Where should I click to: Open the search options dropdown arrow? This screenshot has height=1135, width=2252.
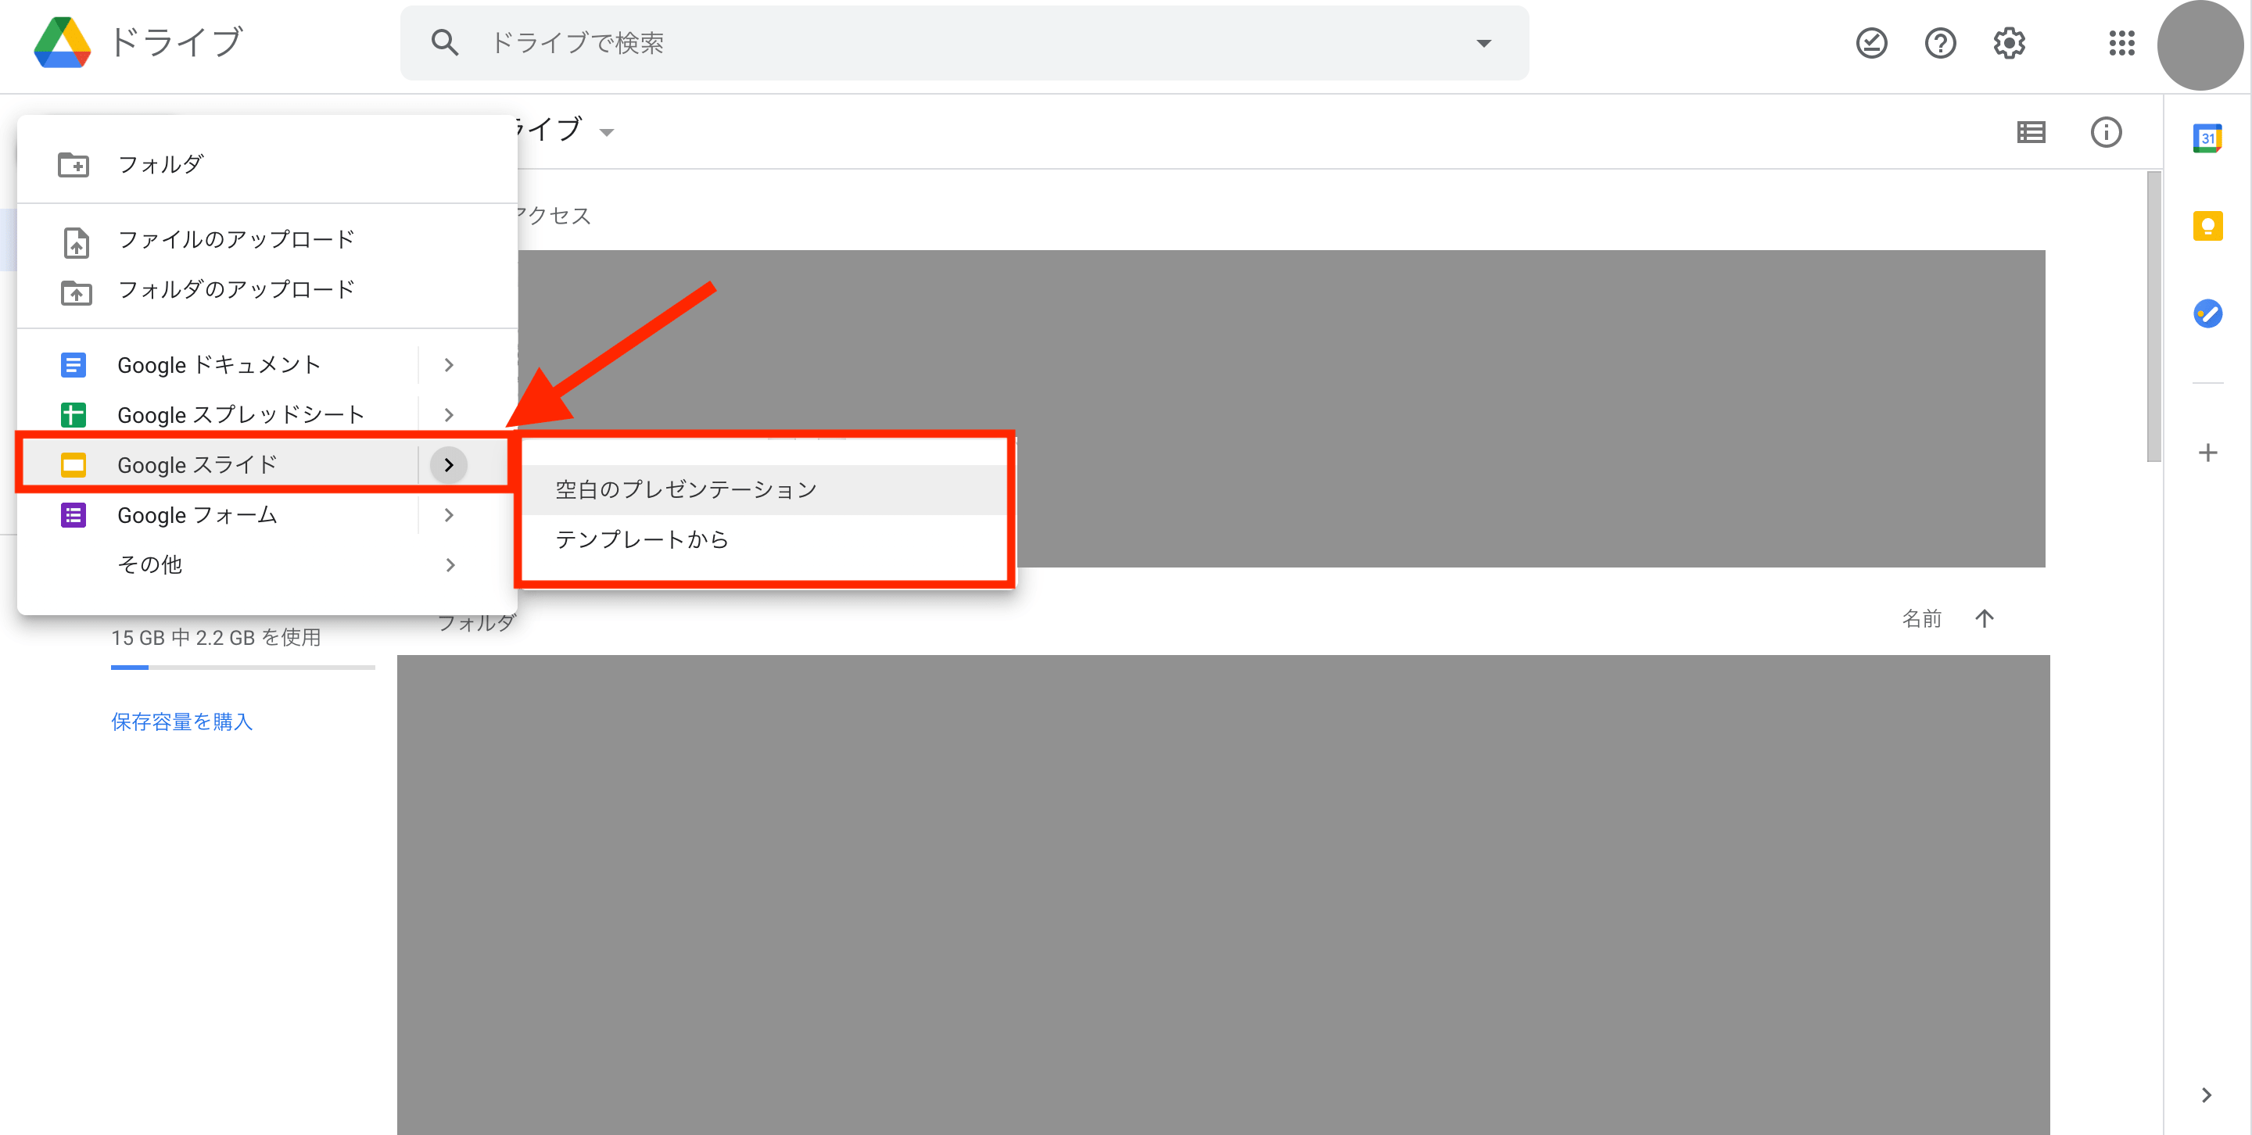1483,43
